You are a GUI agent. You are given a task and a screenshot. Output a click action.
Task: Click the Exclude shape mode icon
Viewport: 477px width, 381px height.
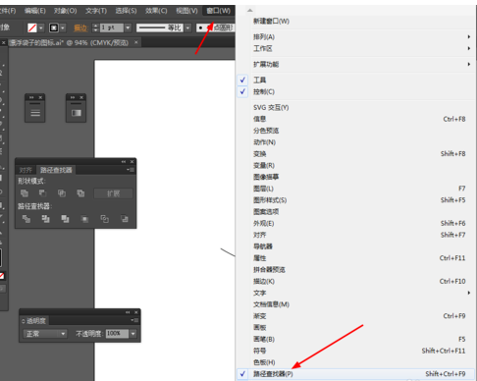pos(80,193)
